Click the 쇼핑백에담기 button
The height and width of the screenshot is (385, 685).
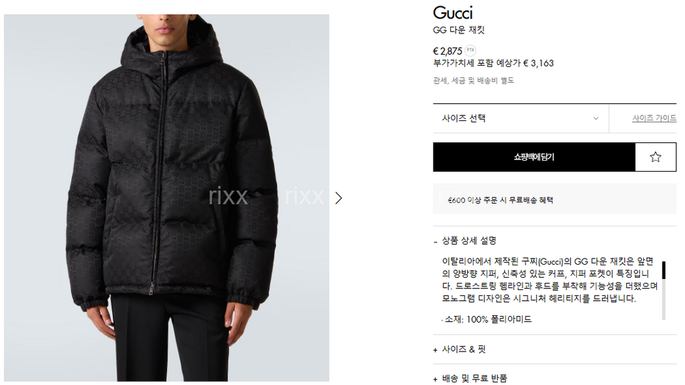(534, 157)
